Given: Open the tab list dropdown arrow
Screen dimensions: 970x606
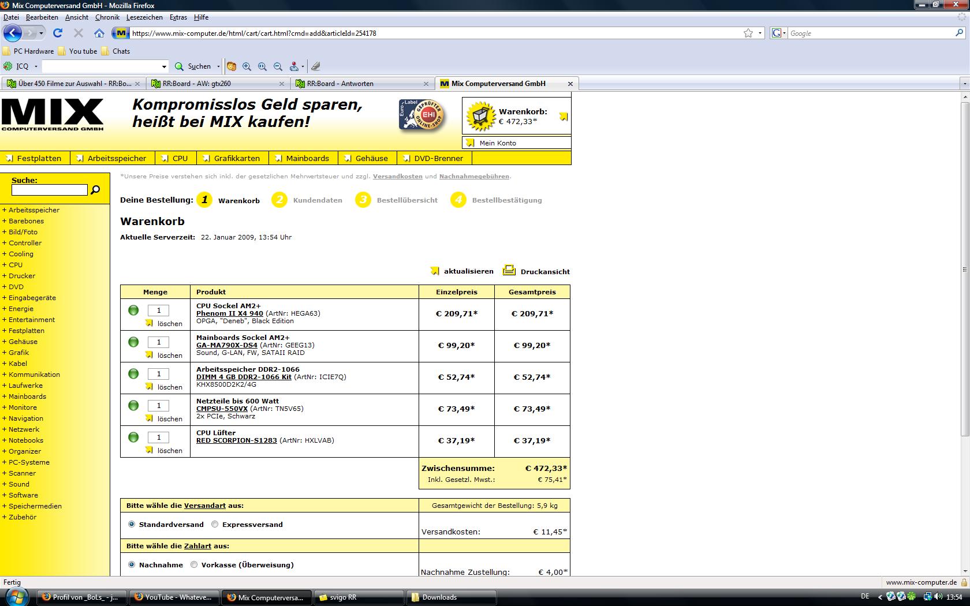Looking at the screenshot, I should 964,84.
